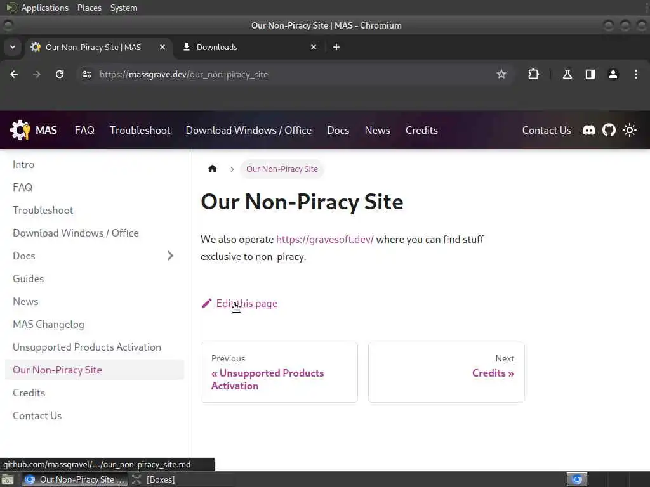Select Contact Us in the sidebar
Viewport: 650px width, 487px height.
coord(95,415)
